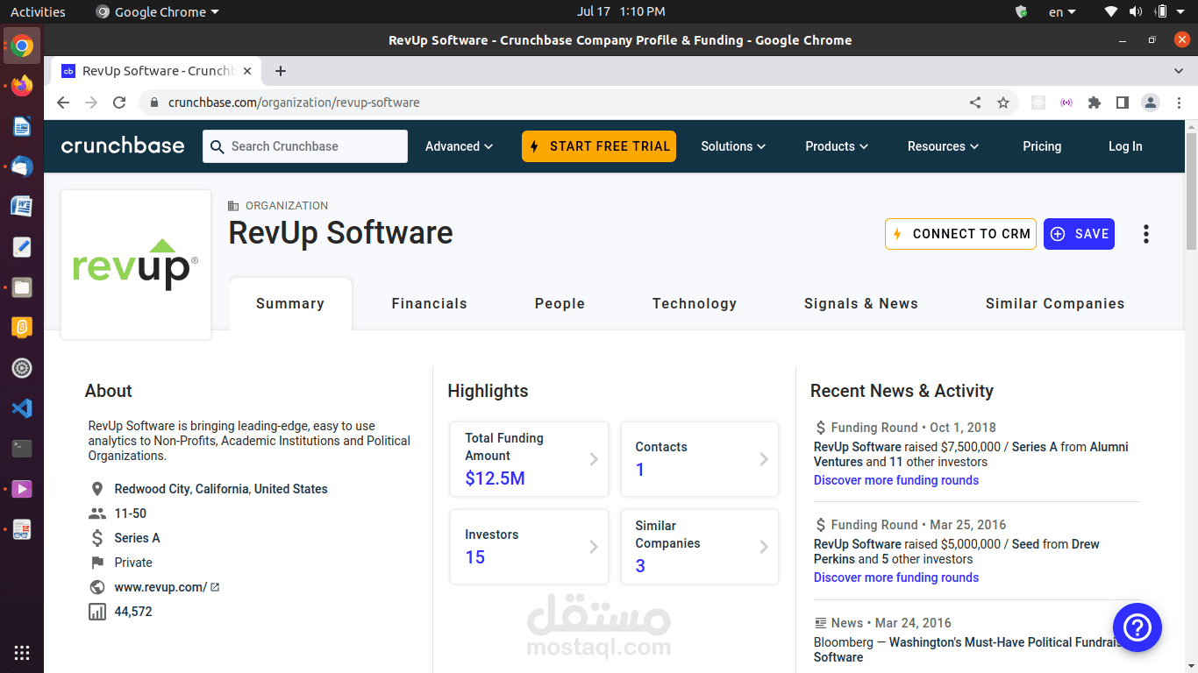Open the Pricing link

pyautogui.click(x=1042, y=146)
